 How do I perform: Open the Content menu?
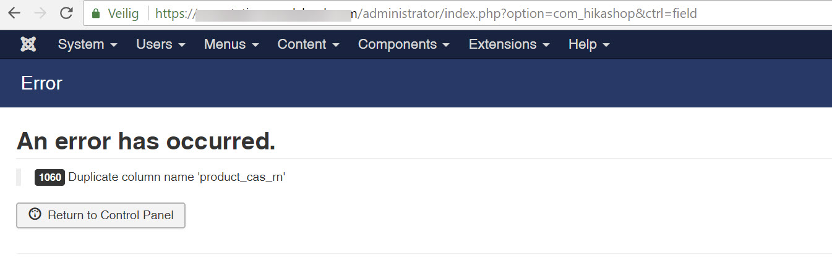coord(308,44)
